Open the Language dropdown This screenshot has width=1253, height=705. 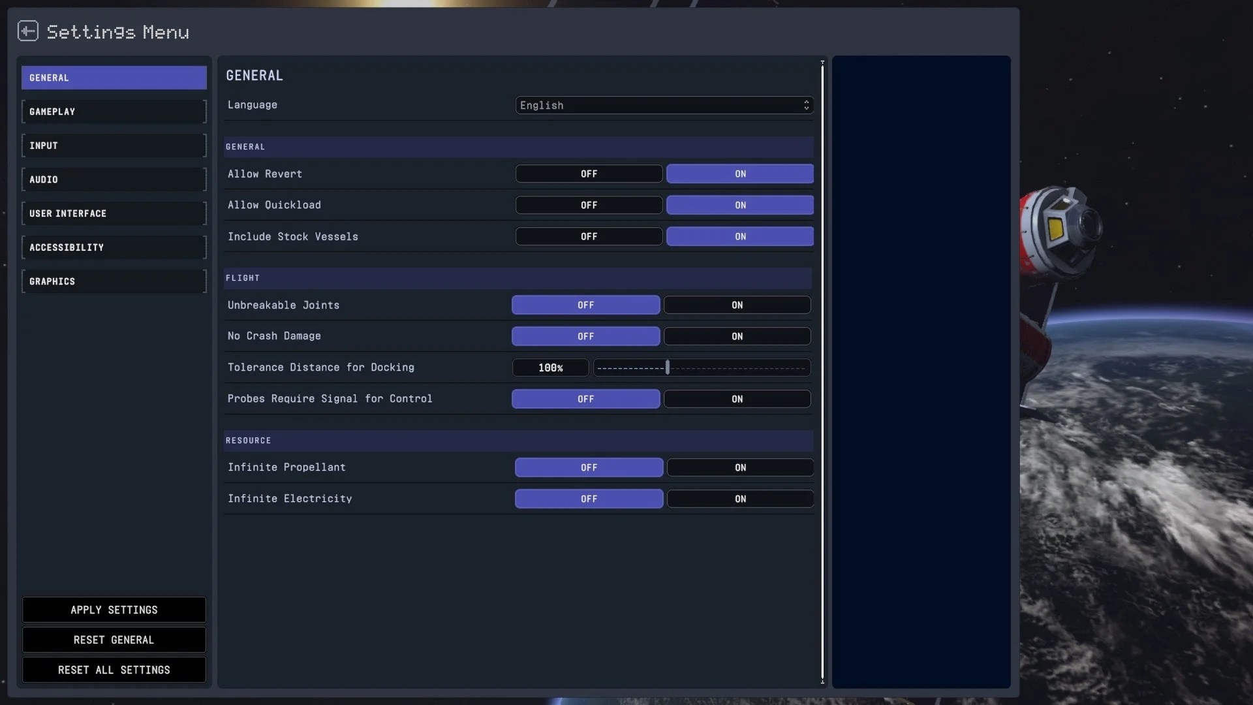click(664, 105)
